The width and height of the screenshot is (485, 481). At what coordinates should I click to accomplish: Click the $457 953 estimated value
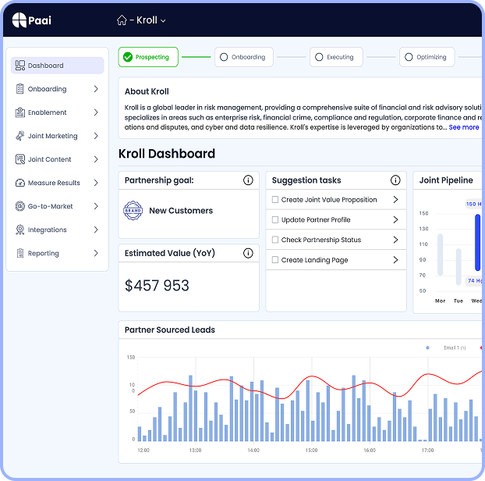(x=157, y=285)
